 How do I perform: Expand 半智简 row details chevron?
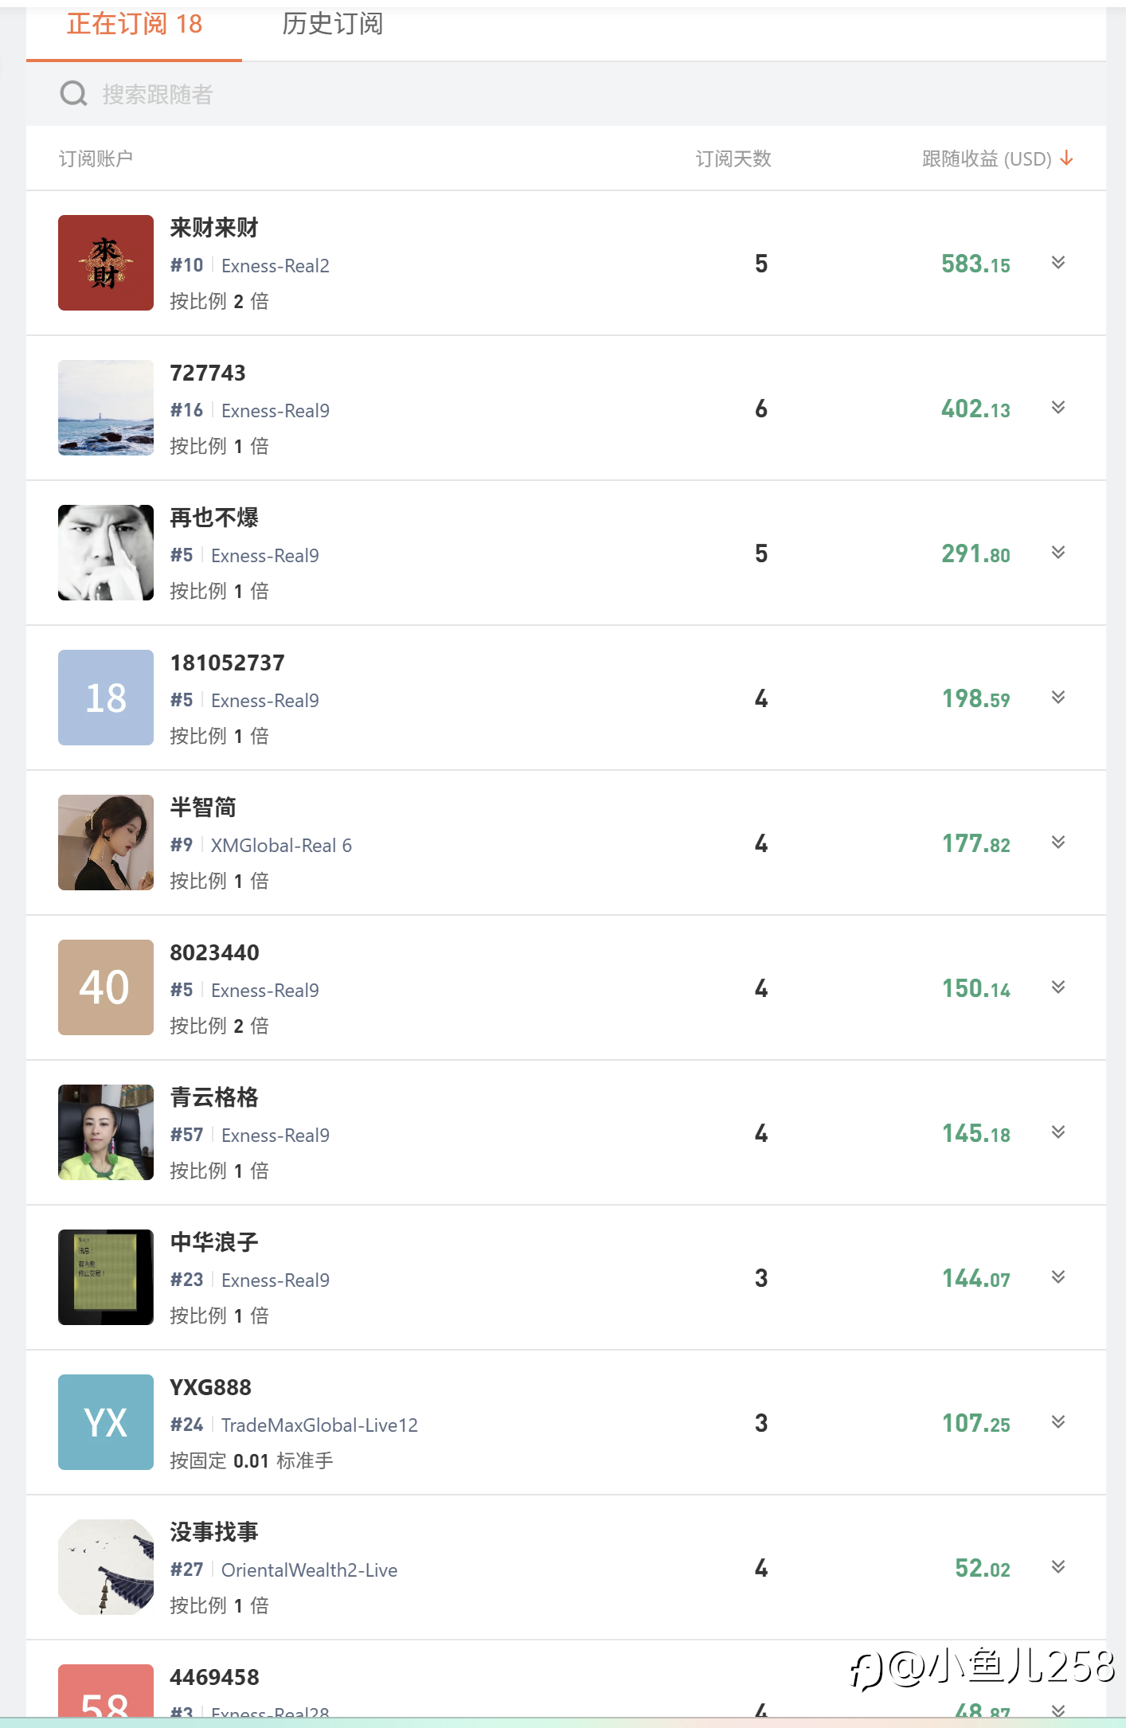[x=1058, y=842]
